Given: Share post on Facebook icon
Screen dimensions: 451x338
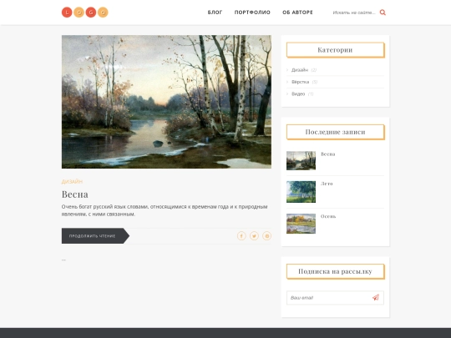Looking at the screenshot, I should click(x=241, y=236).
